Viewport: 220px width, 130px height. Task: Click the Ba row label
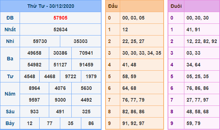(10, 59)
